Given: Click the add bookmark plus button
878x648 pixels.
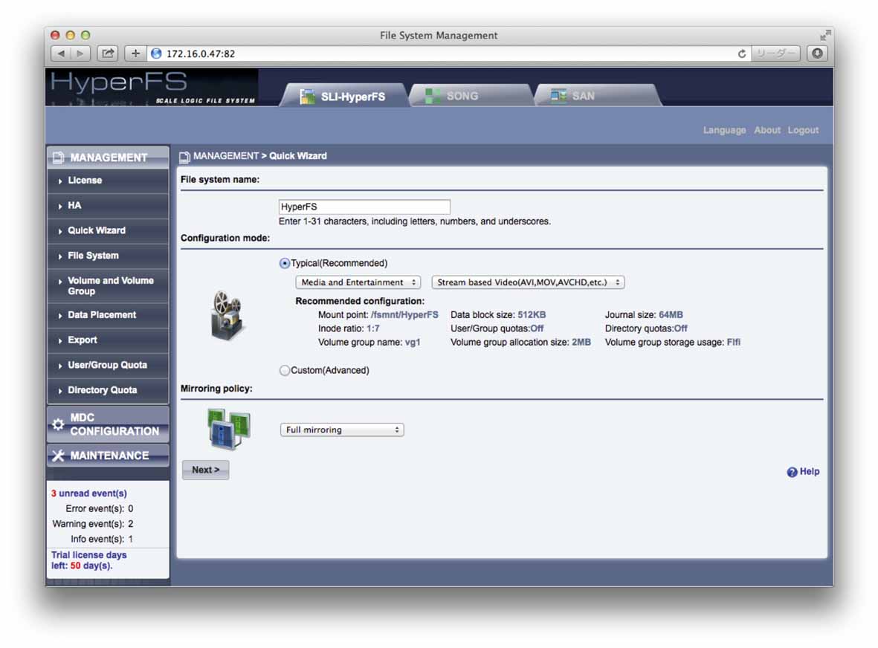Looking at the screenshot, I should coord(135,54).
